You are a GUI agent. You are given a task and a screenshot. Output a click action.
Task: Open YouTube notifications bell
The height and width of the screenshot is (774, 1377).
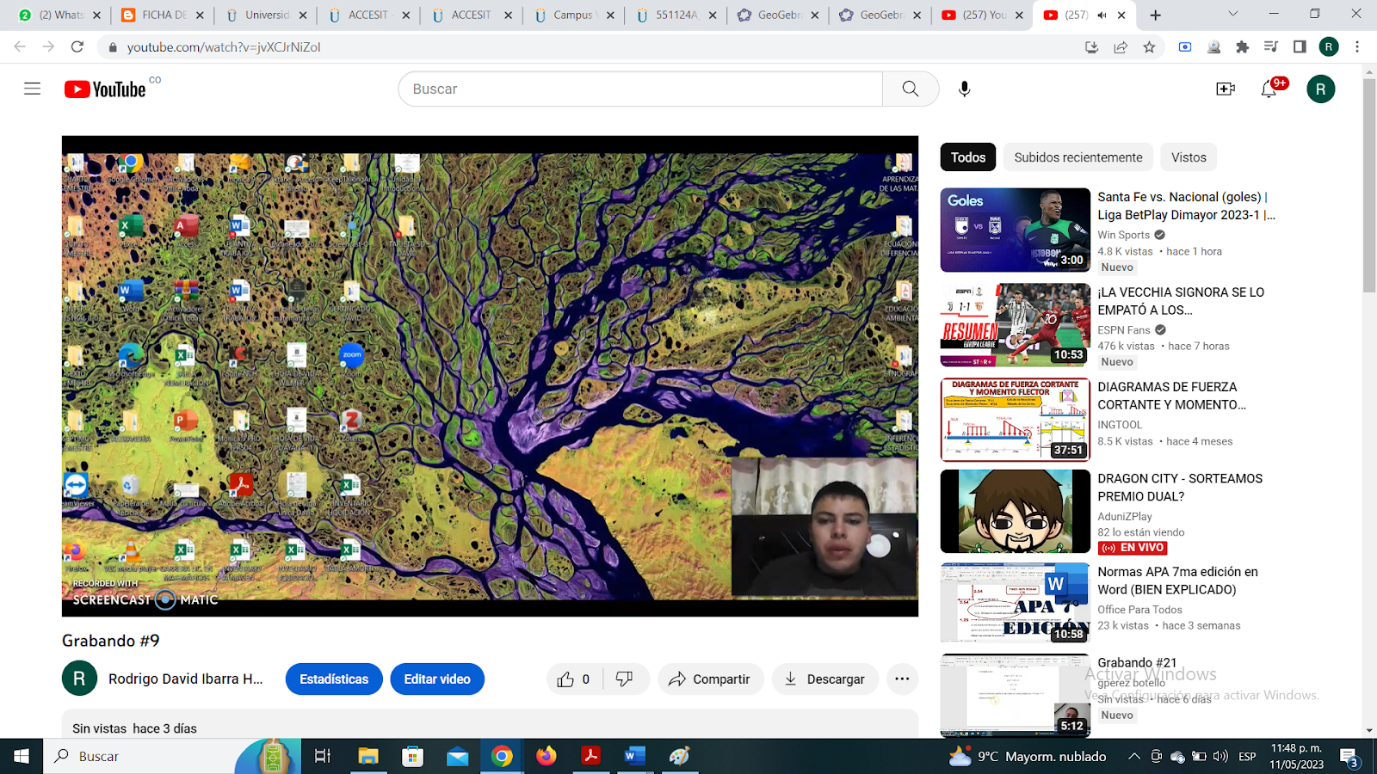point(1269,89)
